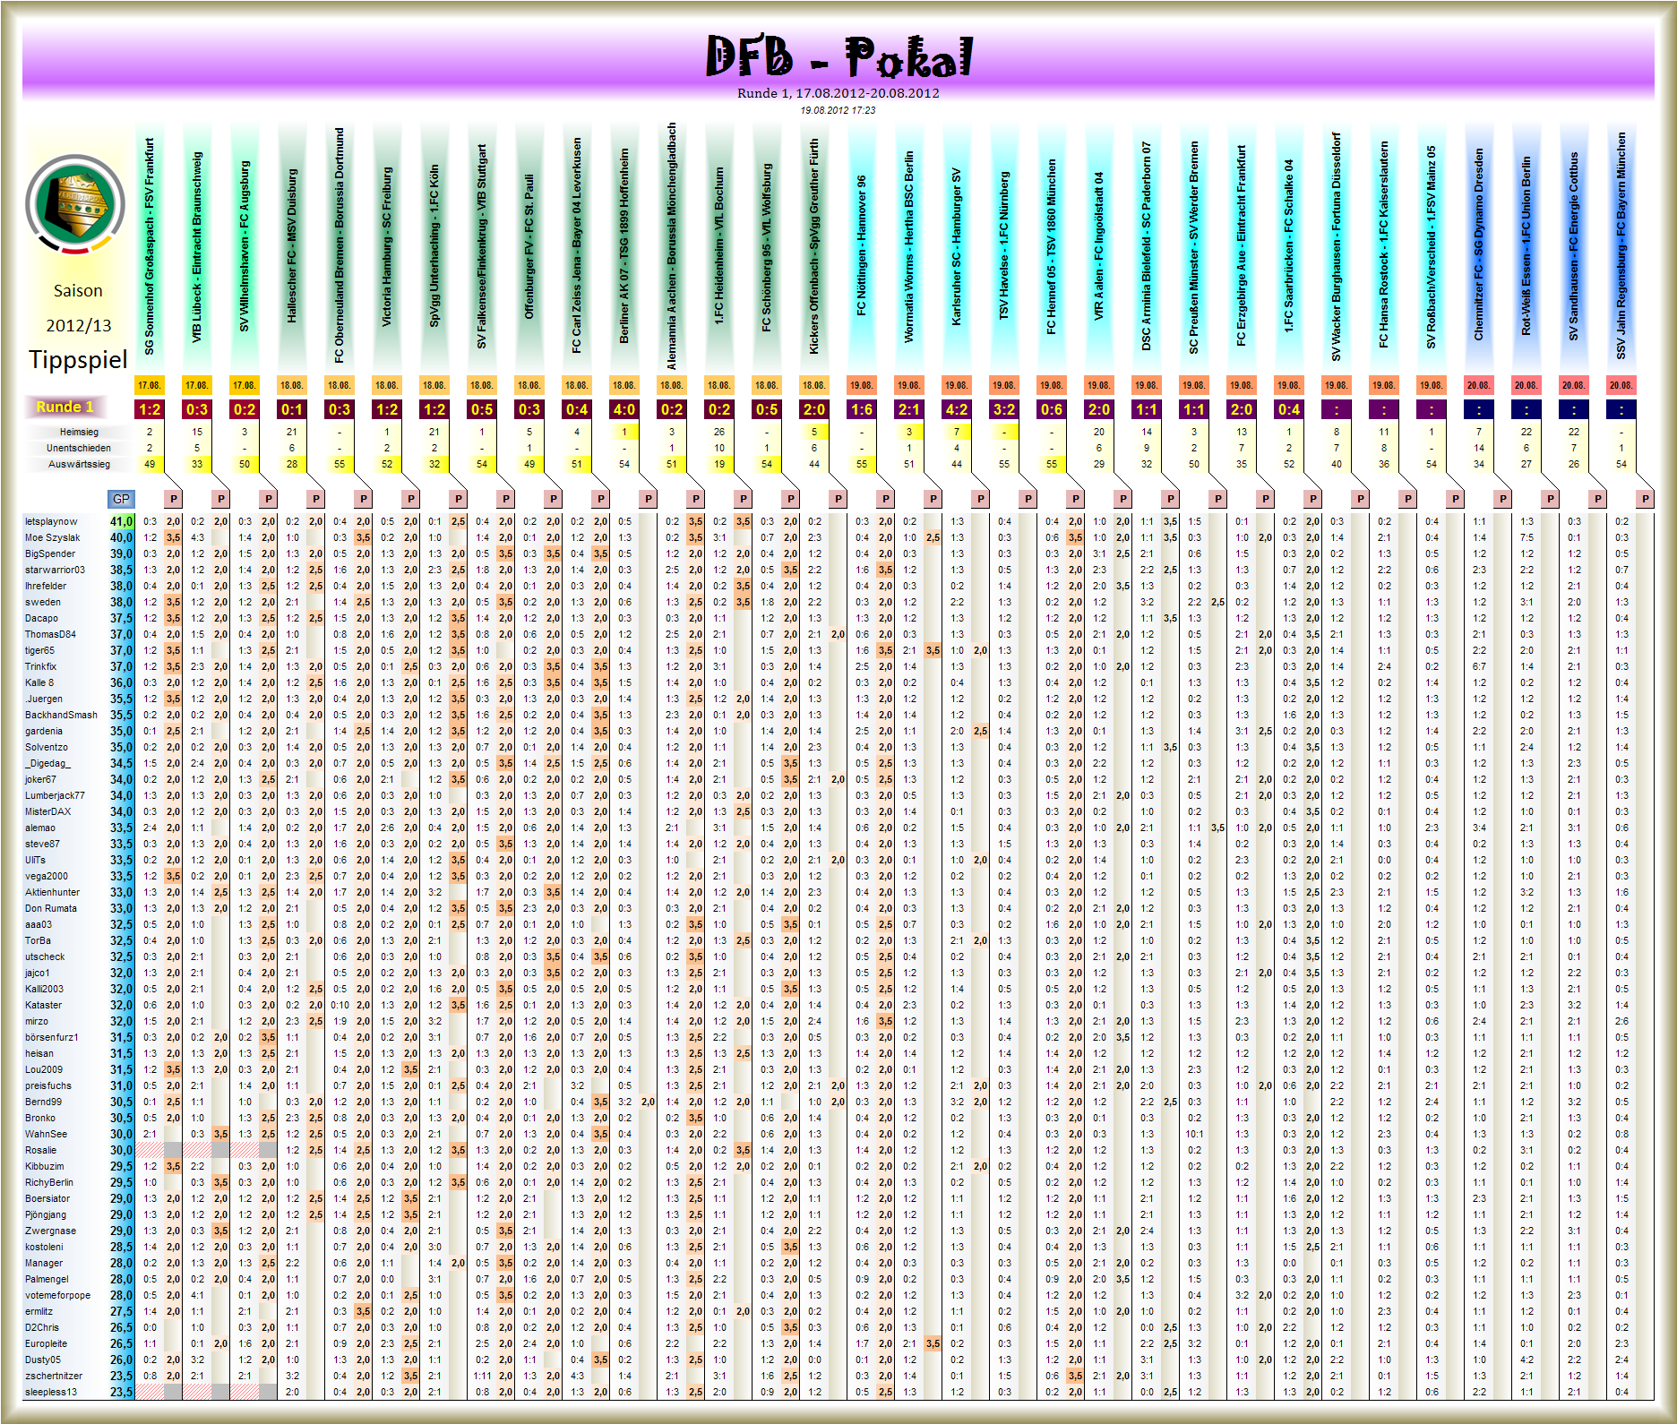Click GP value '26,0' for Dusty05

point(121,1360)
